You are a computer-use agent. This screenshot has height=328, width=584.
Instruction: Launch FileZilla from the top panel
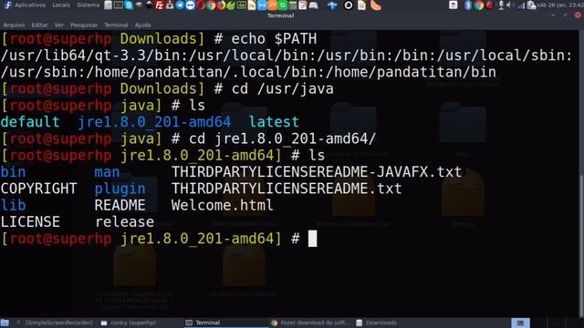[160, 5]
